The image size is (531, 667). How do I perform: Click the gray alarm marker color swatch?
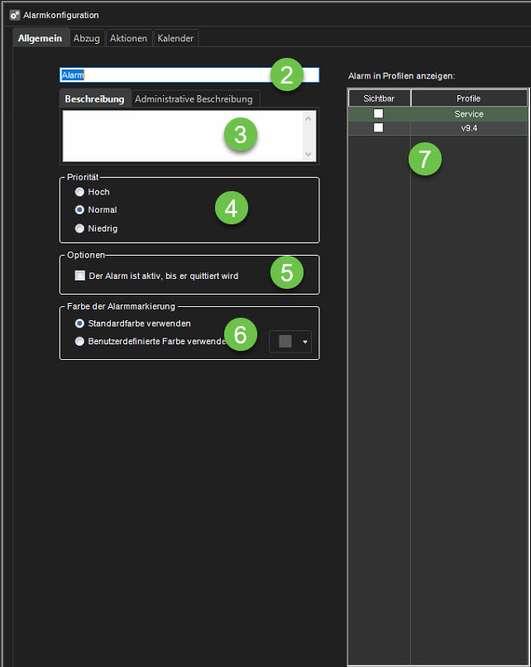click(285, 342)
